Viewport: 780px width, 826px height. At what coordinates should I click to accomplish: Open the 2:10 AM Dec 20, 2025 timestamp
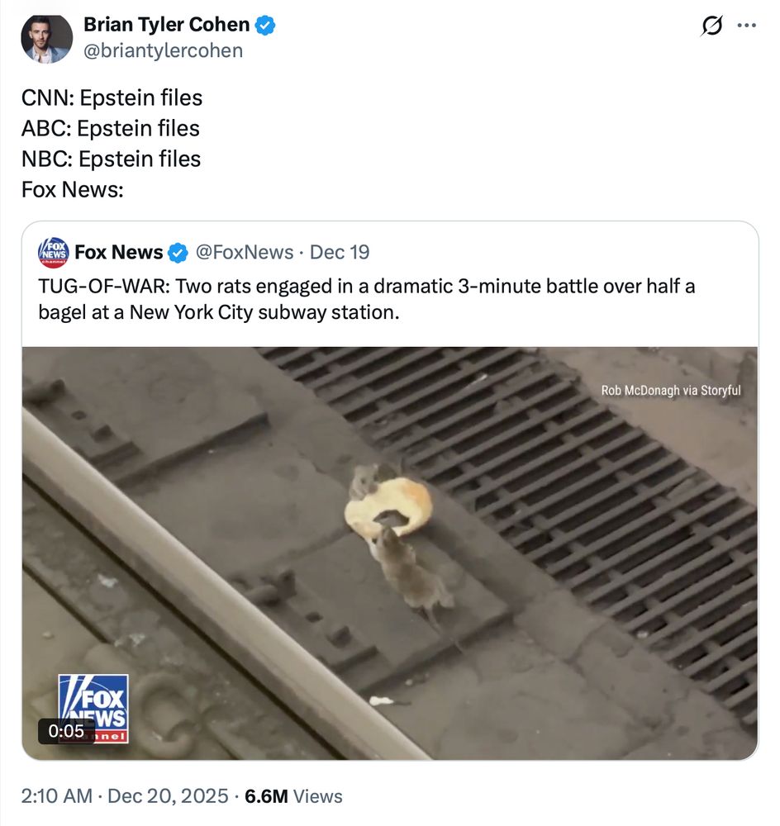(x=124, y=796)
